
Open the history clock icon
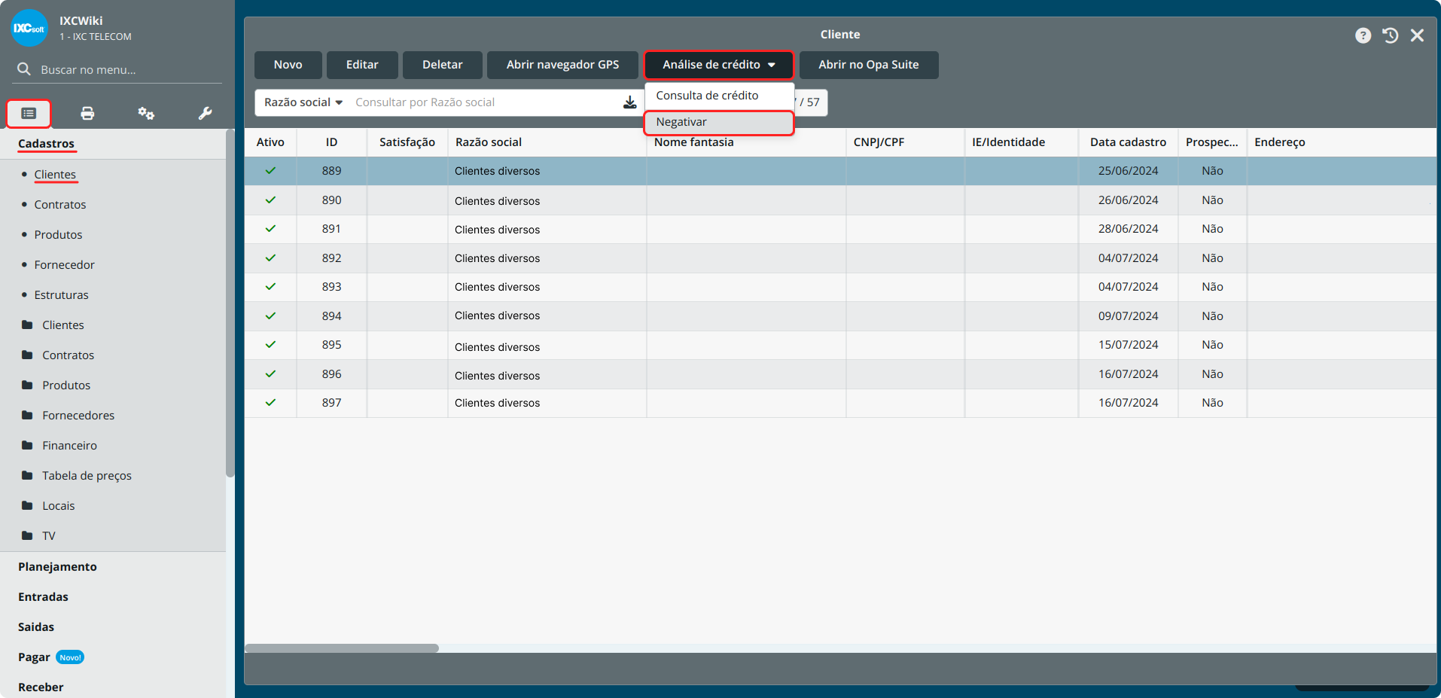click(1390, 35)
